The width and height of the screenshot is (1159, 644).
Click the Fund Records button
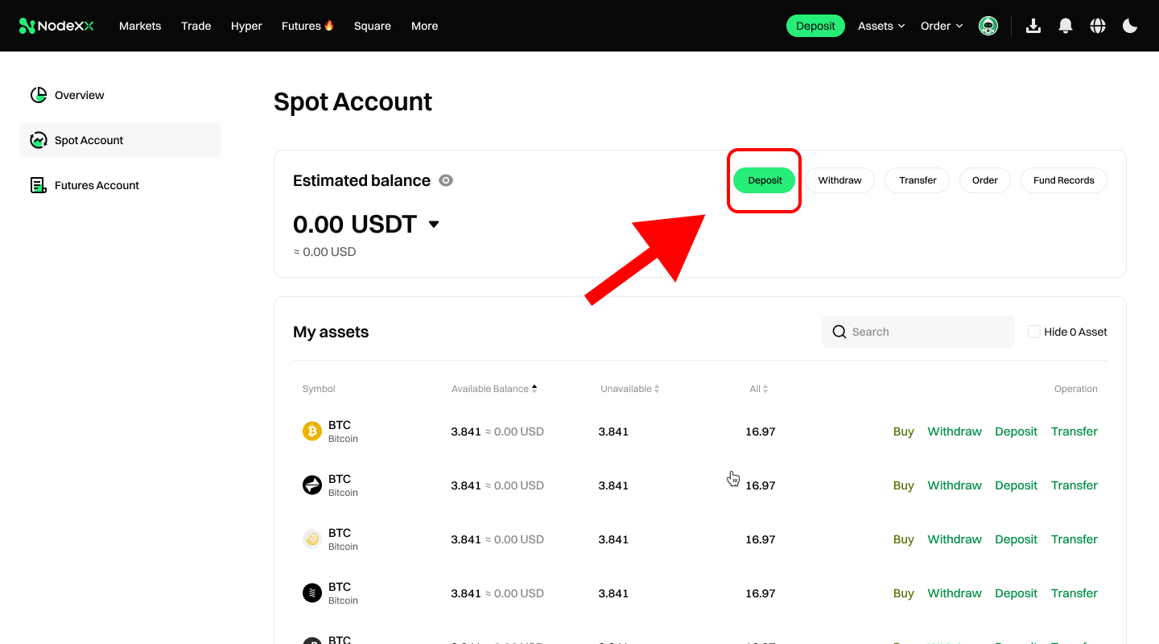(1064, 180)
